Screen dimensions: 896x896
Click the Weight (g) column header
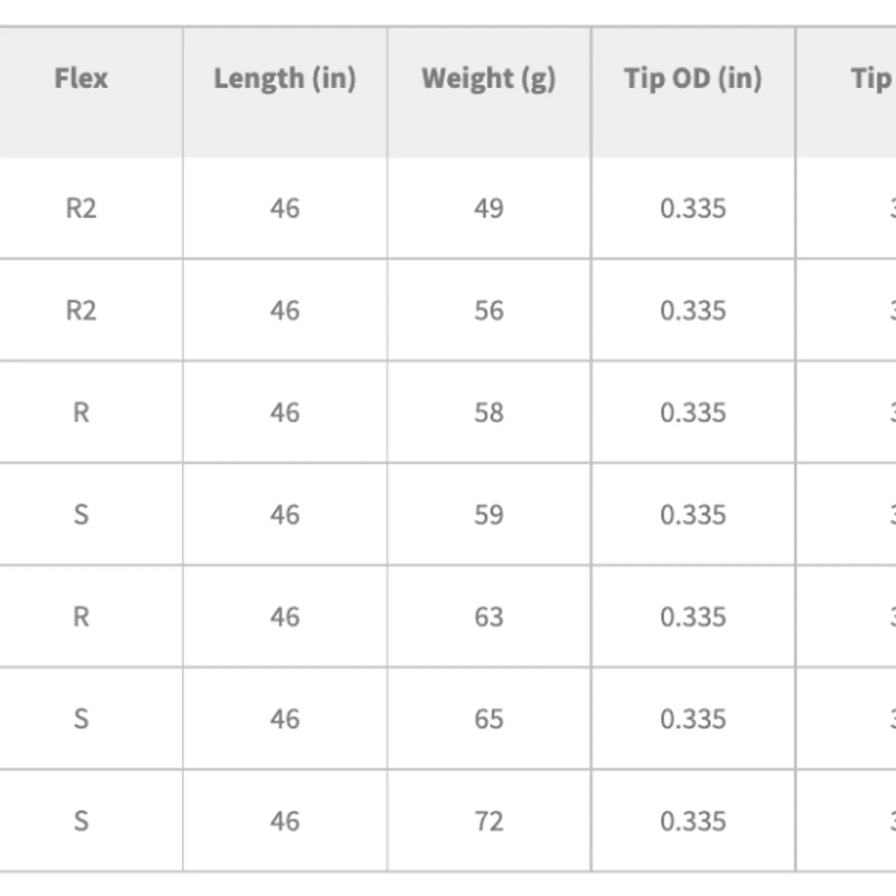click(x=489, y=78)
